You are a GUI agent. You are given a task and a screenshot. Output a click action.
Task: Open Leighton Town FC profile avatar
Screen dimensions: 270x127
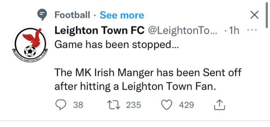coord(30,44)
